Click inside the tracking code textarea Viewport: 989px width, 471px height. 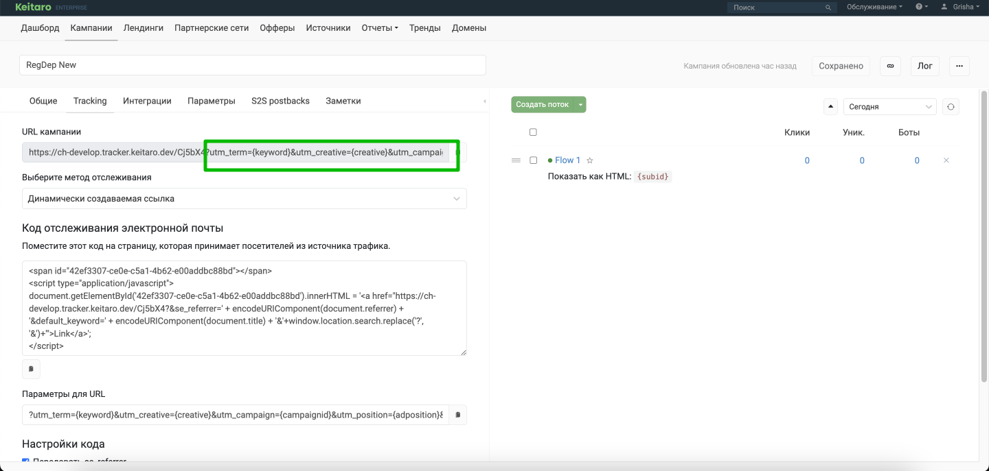point(245,308)
